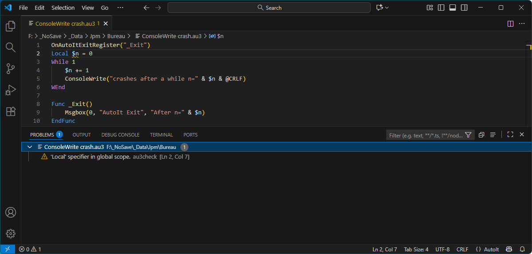Open the editor More Actions menu
The height and width of the screenshot is (254, 532).
tap(522, 23)
